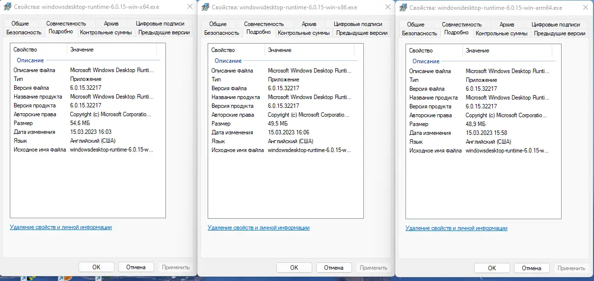This screenshot has width=594, height=281.
Task: Click OK in the arm64 properties window
Action: click(x=492, y=268)
